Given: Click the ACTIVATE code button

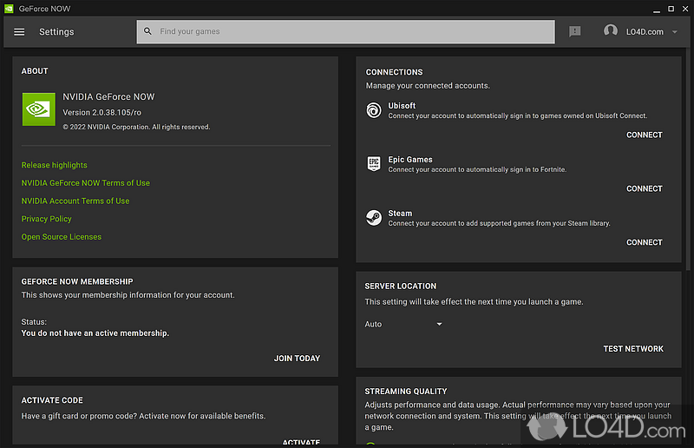Looking at the screenshot, I should [301, 442].
